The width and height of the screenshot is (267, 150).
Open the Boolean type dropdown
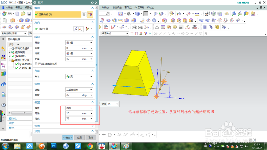[79, 77]
